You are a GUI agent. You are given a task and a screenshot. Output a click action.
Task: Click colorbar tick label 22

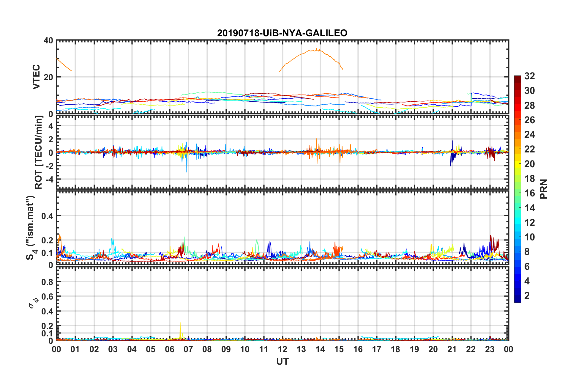click(529, 149)
